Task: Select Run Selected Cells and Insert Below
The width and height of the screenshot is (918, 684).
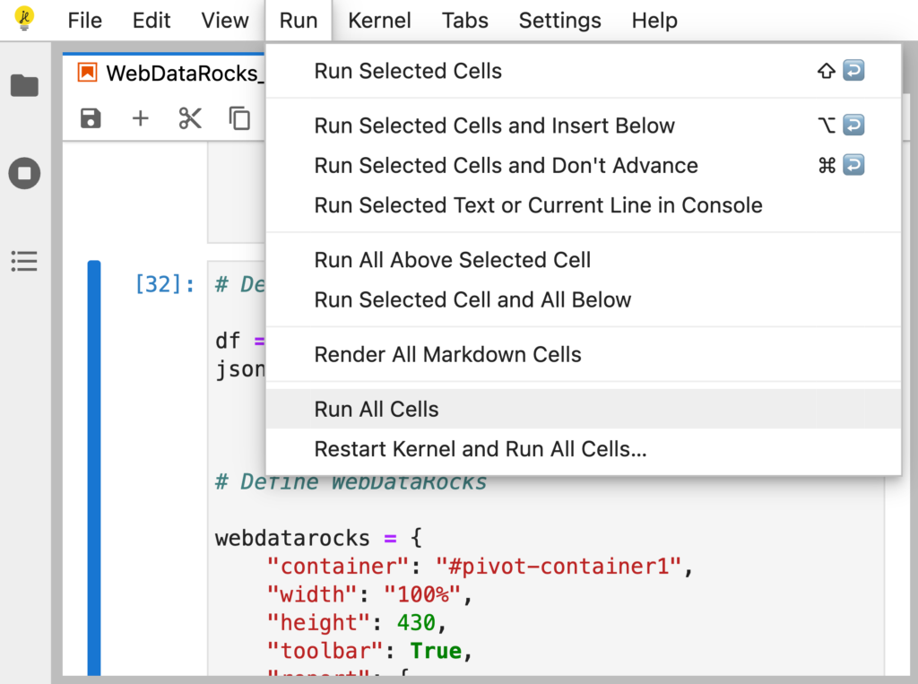Action: tap(494, 126)
